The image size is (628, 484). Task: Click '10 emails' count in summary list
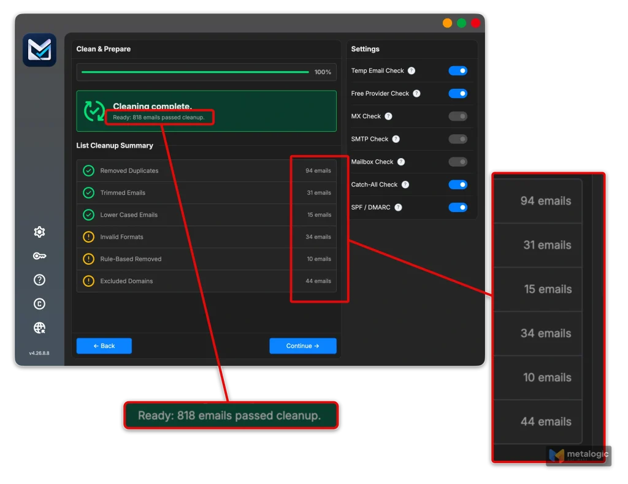click(x=319, y=259)
